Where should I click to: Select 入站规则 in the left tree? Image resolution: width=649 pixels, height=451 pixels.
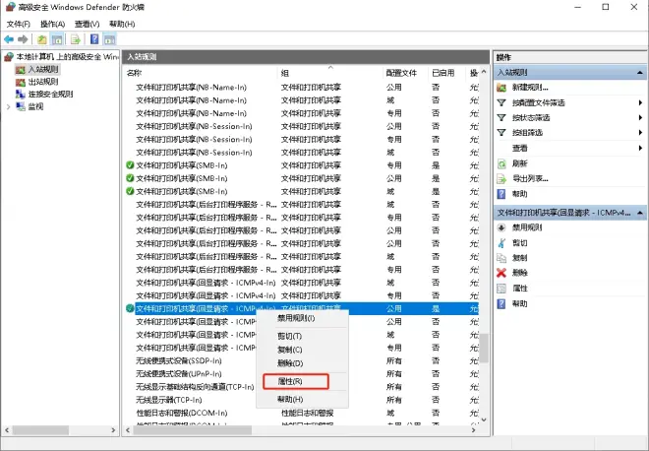point(43,69)
